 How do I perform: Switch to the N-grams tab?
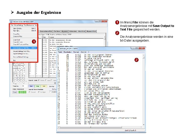pos(65,31)
